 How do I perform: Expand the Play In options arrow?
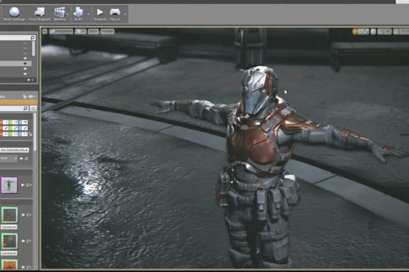point(125,14)
